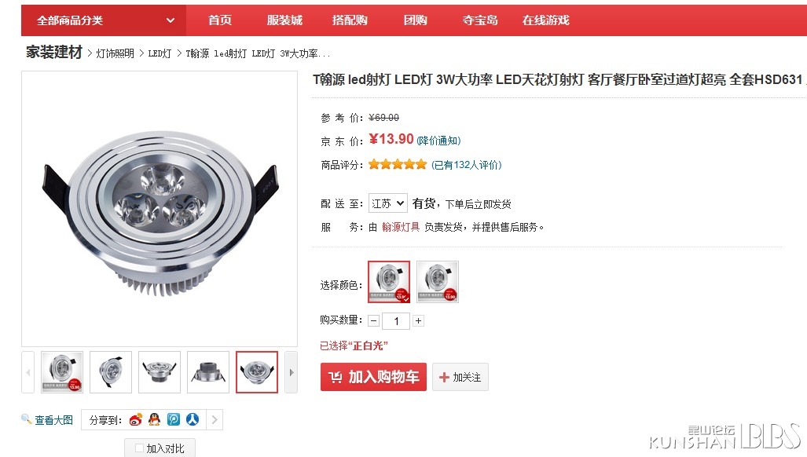Share to Tencent Weibo icon
This screenshot has width=807, height=457.
click(174, 419)
